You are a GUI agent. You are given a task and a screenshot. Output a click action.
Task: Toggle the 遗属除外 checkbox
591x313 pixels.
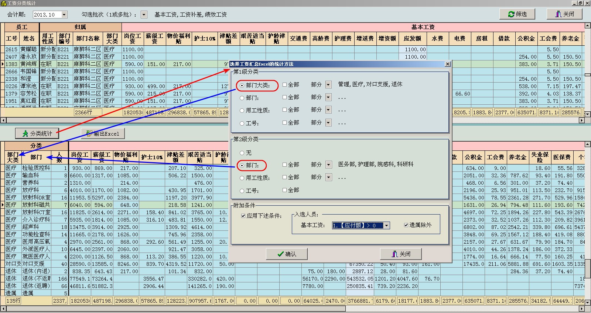pos(406,225)
